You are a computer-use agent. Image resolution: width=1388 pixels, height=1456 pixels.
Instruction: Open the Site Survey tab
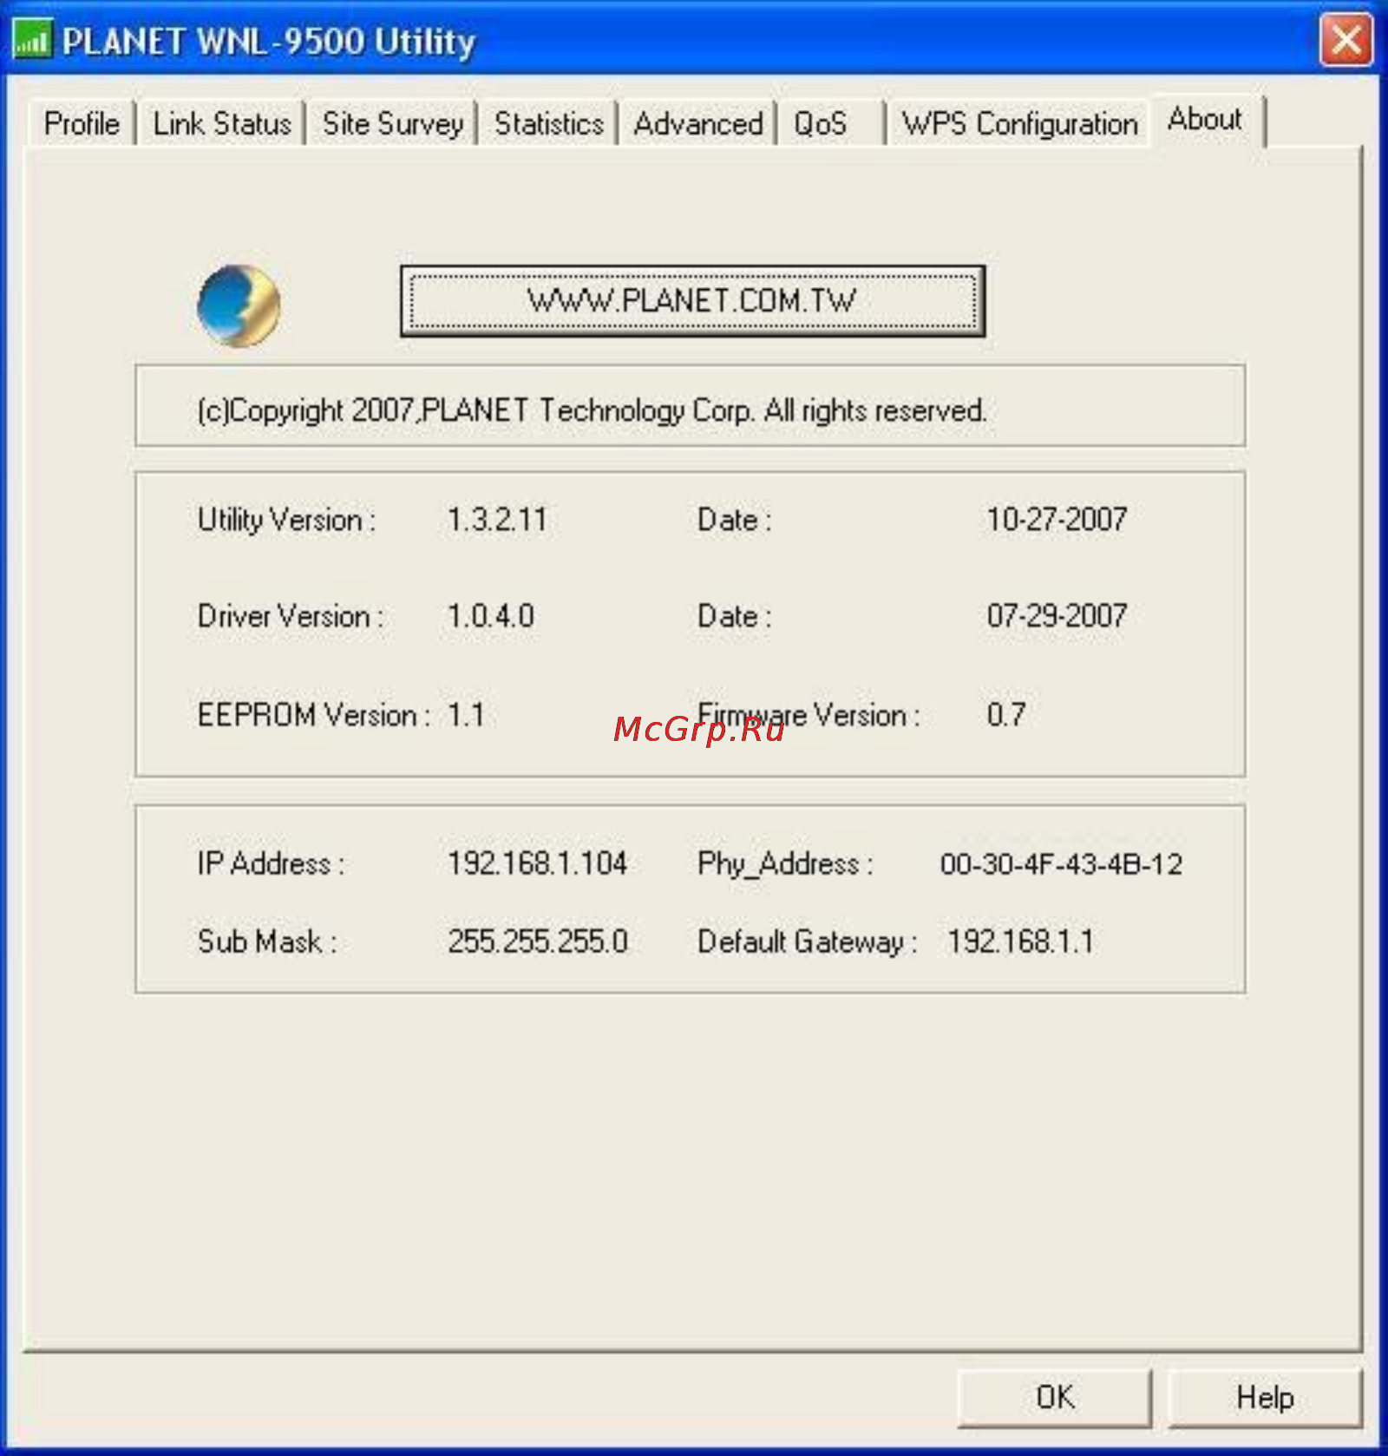[x=393, y=123]
